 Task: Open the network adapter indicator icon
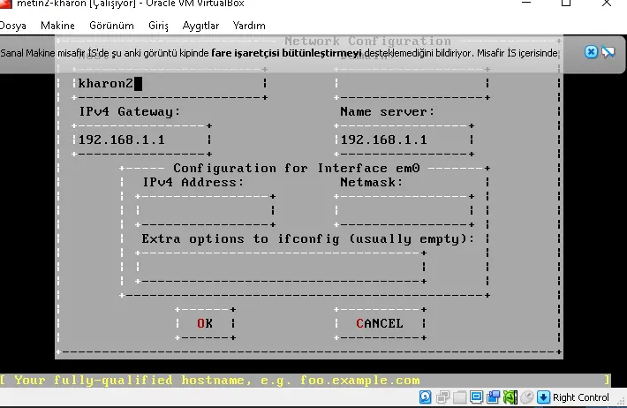[x=442, y=397]
